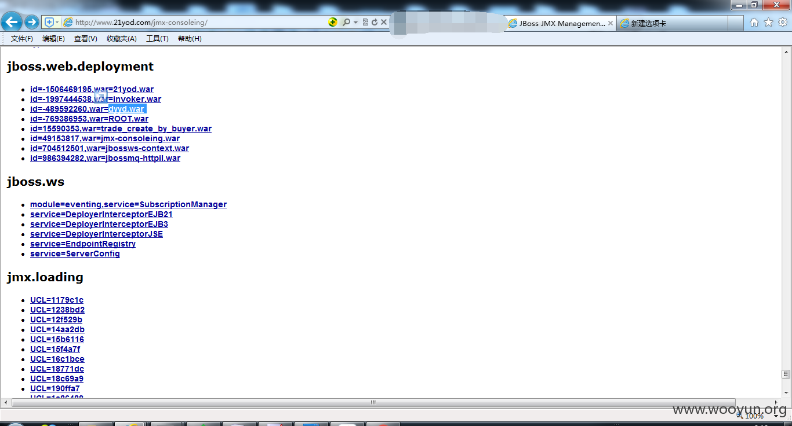Open the war=trade_create_by_buyer.war link
The width and height of the screenshot is (792, 426).
click(x=121, y=128)
